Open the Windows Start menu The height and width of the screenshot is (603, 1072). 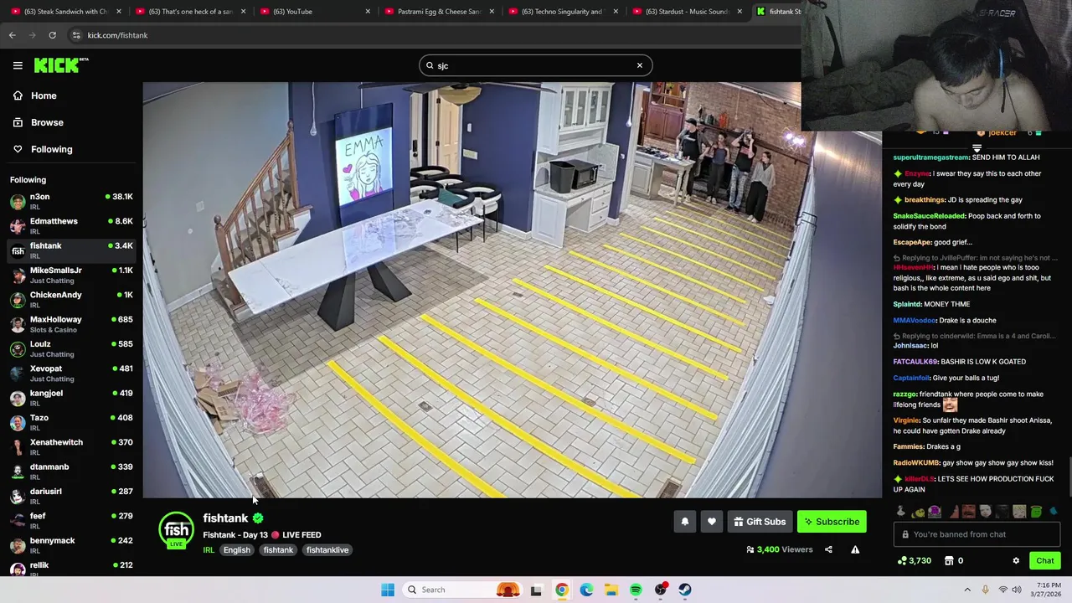(388, 590)
